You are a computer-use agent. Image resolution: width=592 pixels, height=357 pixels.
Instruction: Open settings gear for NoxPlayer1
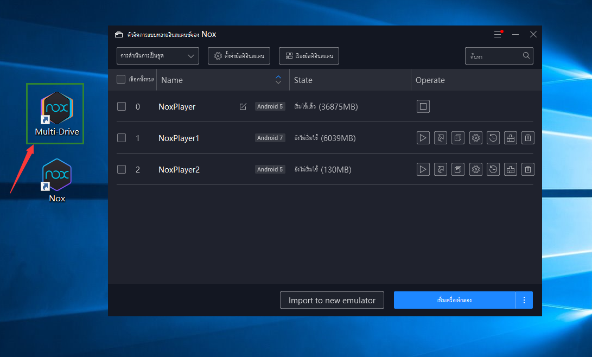pyautogui.click(x=475, y=138)
